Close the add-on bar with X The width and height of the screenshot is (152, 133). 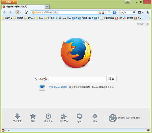pos(9,130)
